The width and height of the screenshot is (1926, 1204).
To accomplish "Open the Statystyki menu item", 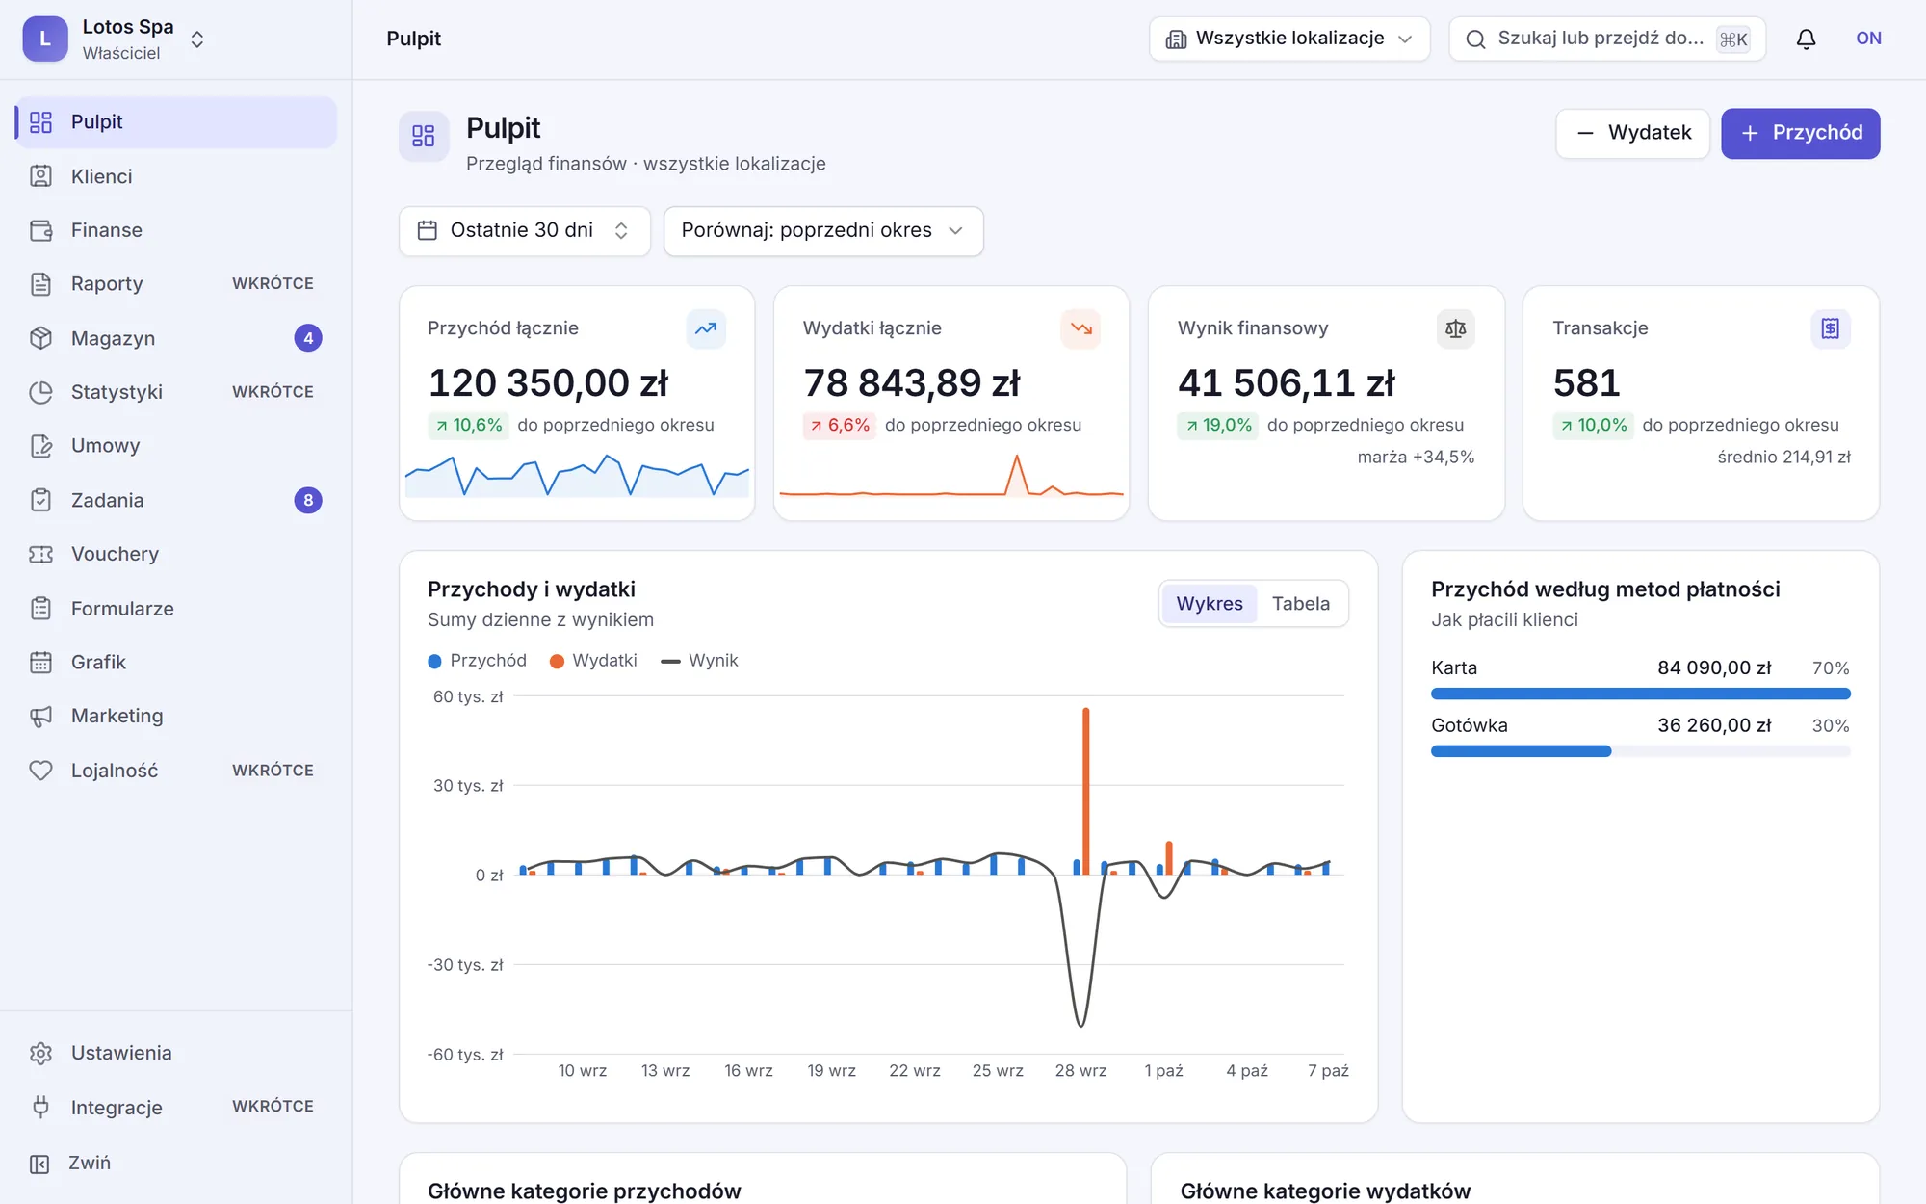I will pyautogui.click(x=176, y=392).
